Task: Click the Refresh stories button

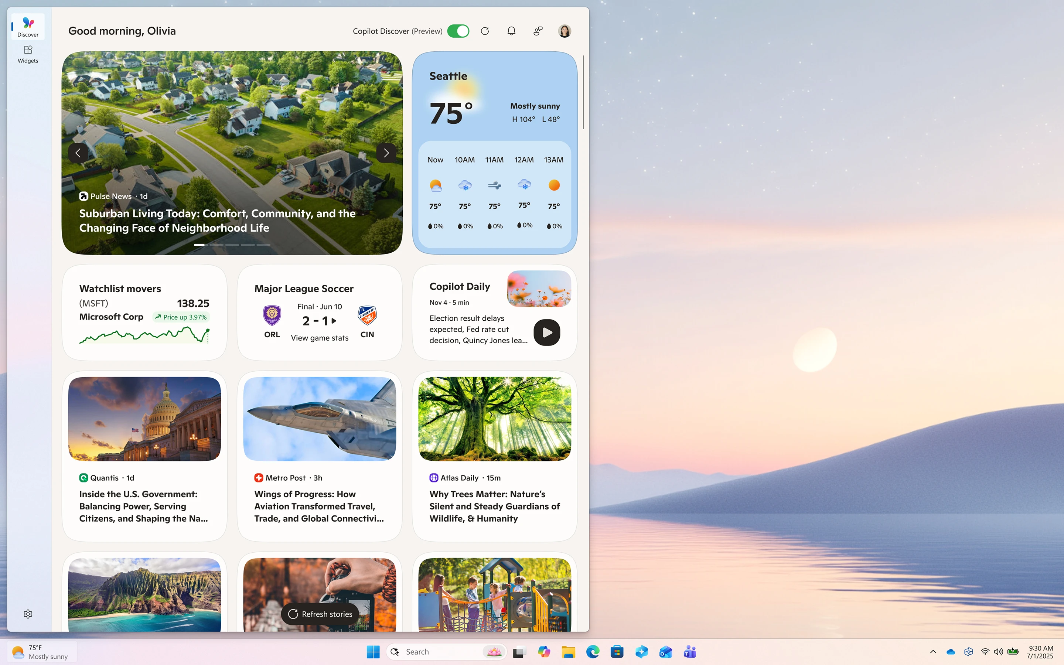Action: tap(320, 614)
